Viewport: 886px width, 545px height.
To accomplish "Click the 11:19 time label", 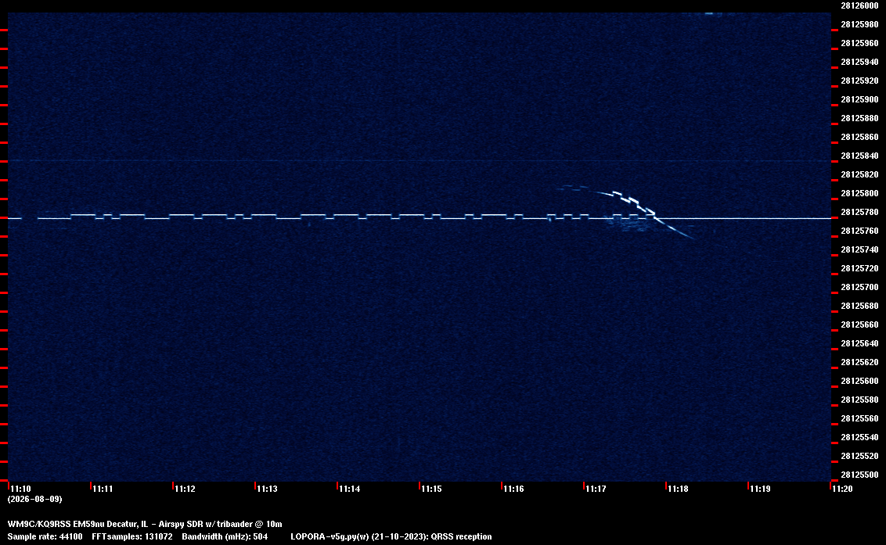I will pos(760,489).
